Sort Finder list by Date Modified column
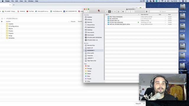 144,14
